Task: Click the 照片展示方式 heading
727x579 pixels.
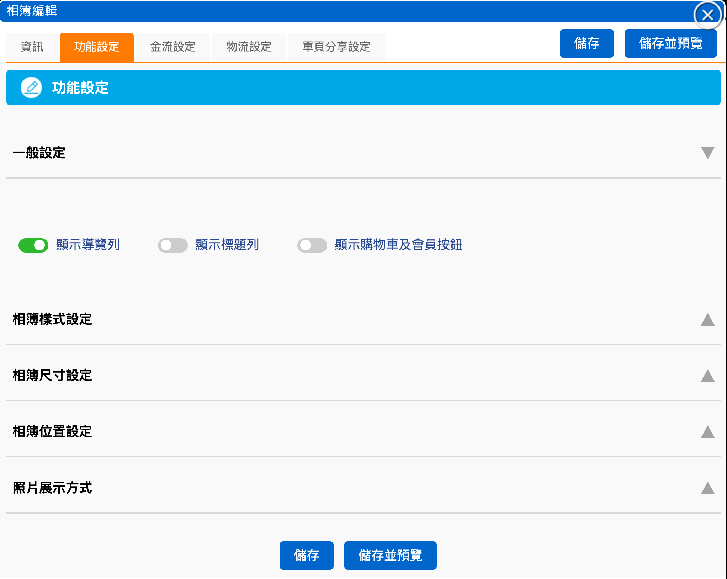Action: [52, 488]
